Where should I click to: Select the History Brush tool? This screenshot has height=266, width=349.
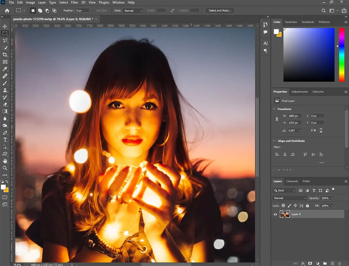click(5, 97)
